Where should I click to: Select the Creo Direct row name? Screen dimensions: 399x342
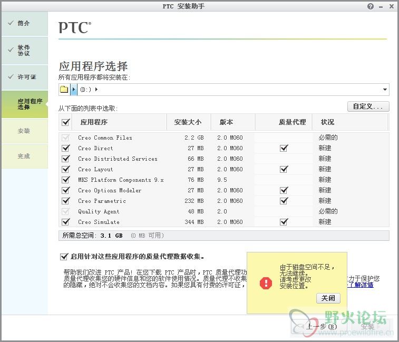click(x=95, y=148)
